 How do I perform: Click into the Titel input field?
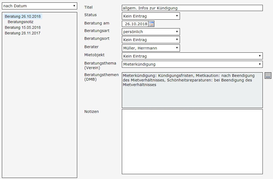(192, 8)
